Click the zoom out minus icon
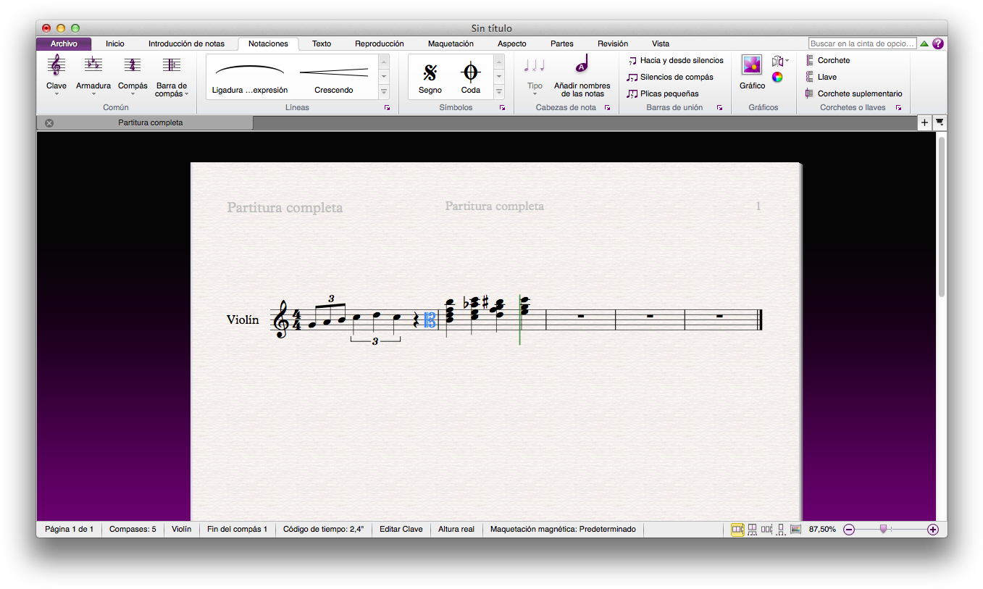This screenshot has height=589, width=983. click(849, 530)
